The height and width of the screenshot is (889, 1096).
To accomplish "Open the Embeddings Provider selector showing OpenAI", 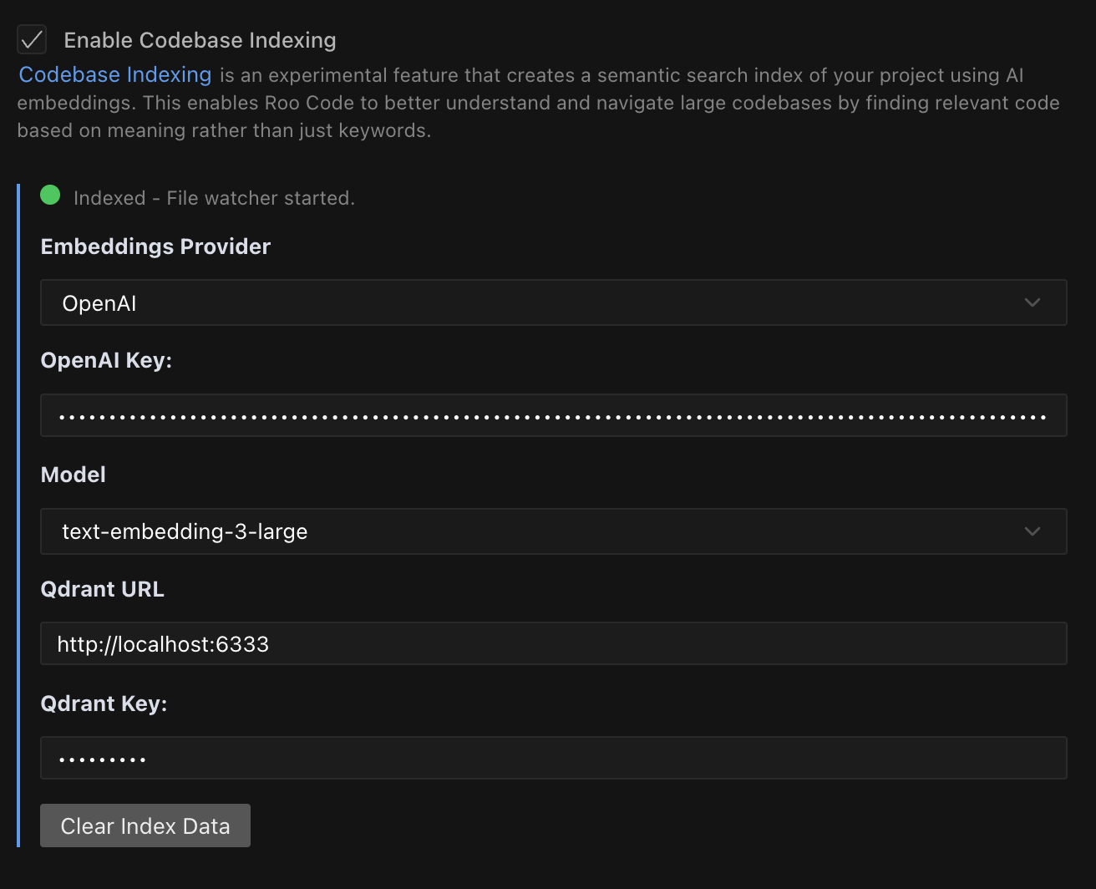I will coord(554,302).
